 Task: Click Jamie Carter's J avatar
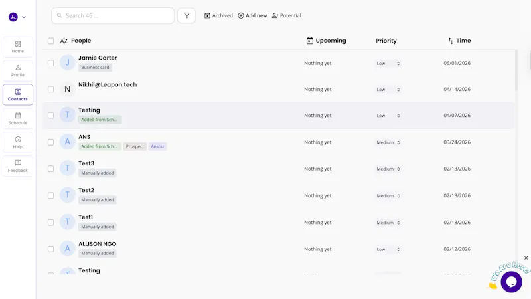pyautogui.click(x=68, y=62)
